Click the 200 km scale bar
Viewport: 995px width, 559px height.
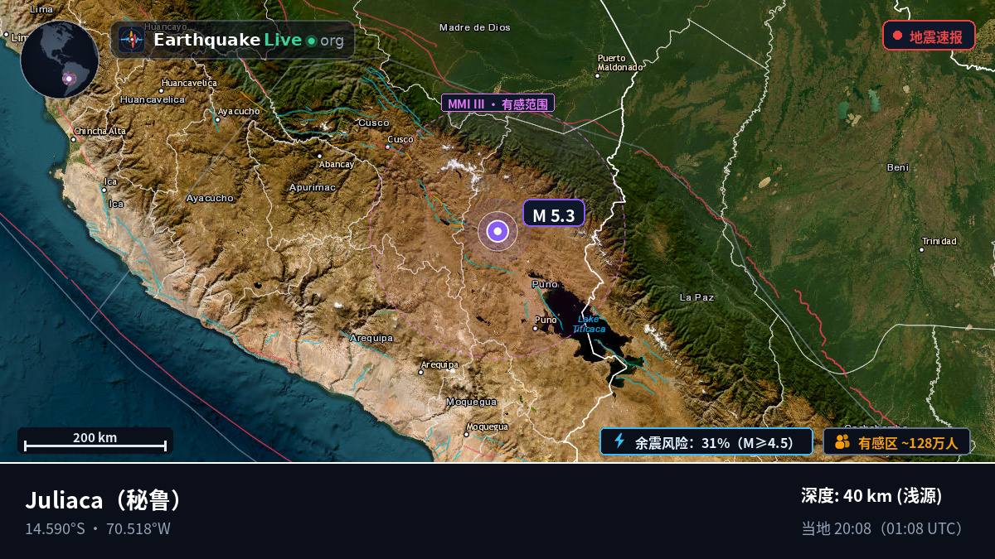(95, 441)
